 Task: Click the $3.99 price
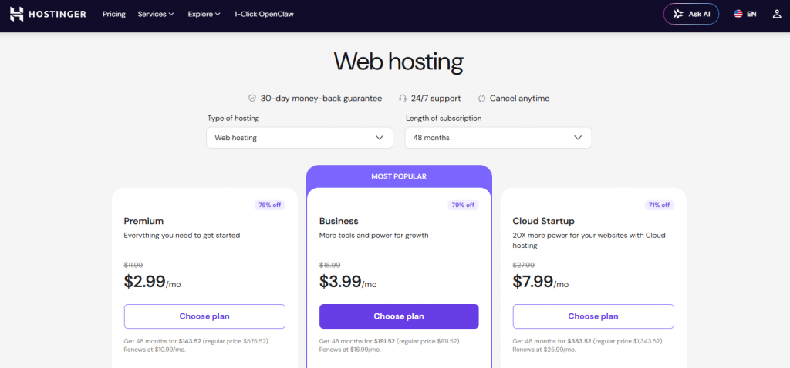340,282
